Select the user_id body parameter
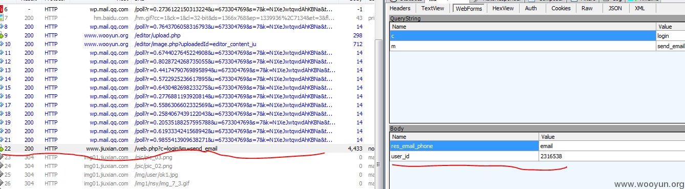 (x=464, y=156)
